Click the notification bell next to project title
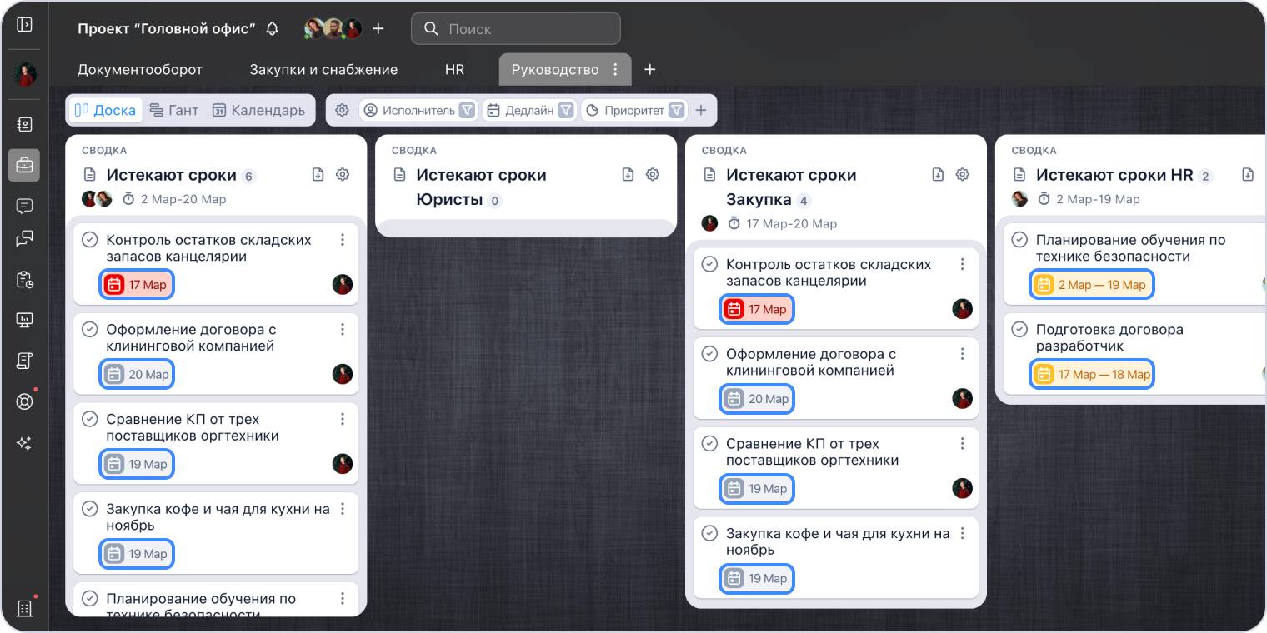The height and width of the screenshot is (633, 1267). (273, 28)
